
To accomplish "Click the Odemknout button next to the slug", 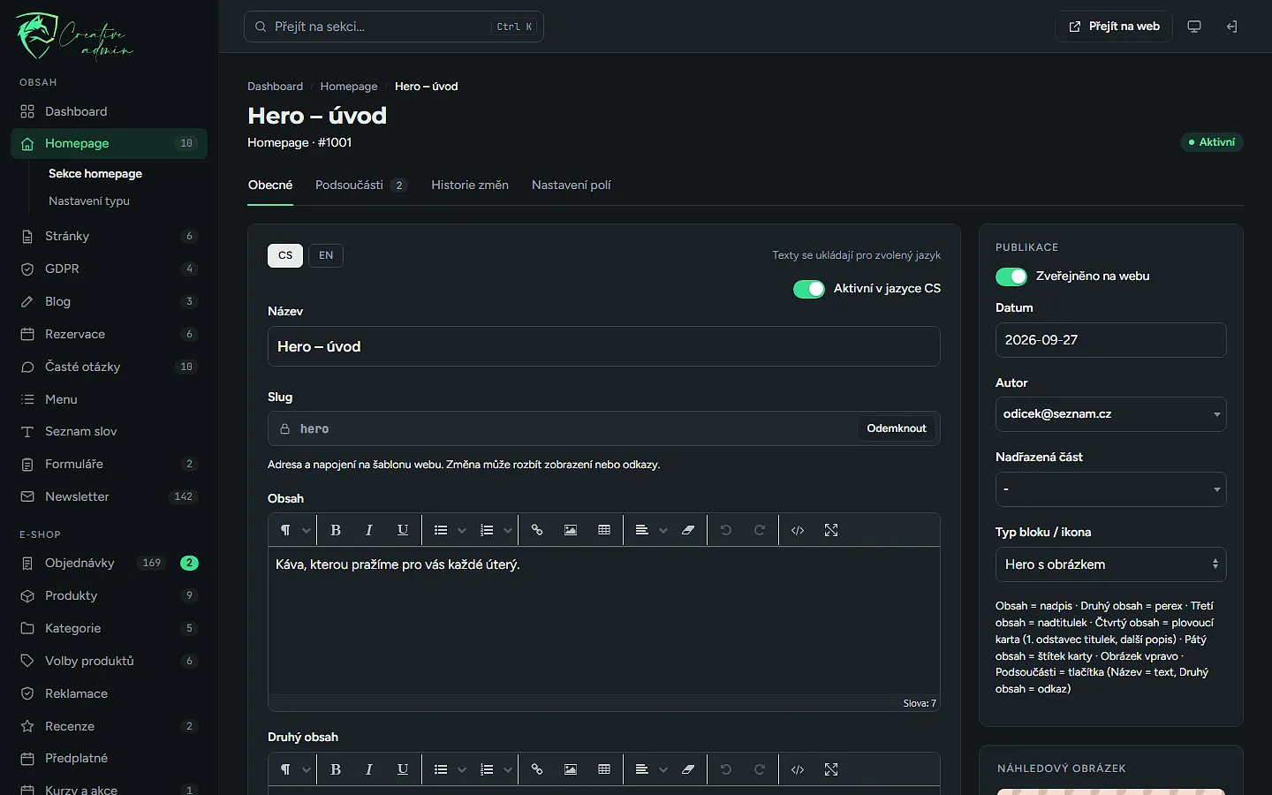I will coord(897,428).
